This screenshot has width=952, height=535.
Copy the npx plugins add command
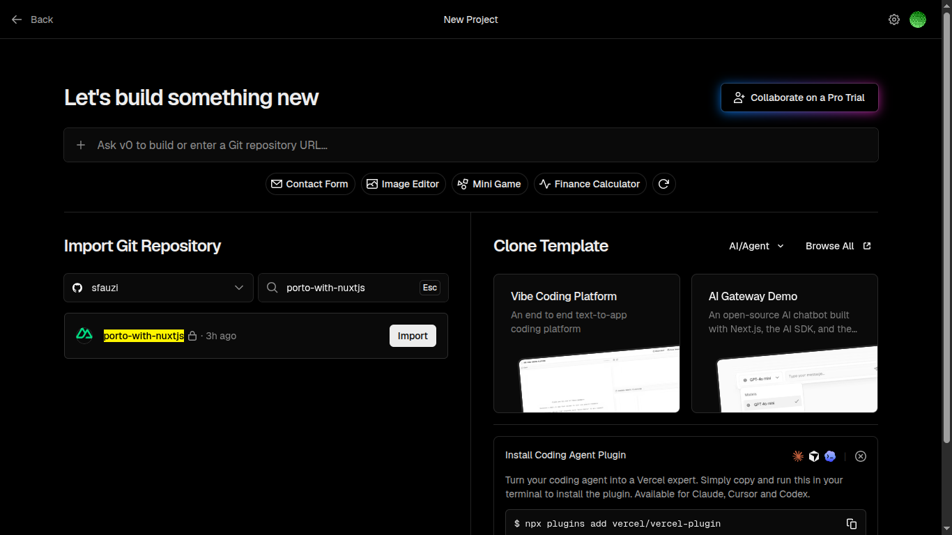tap(852, 523)
